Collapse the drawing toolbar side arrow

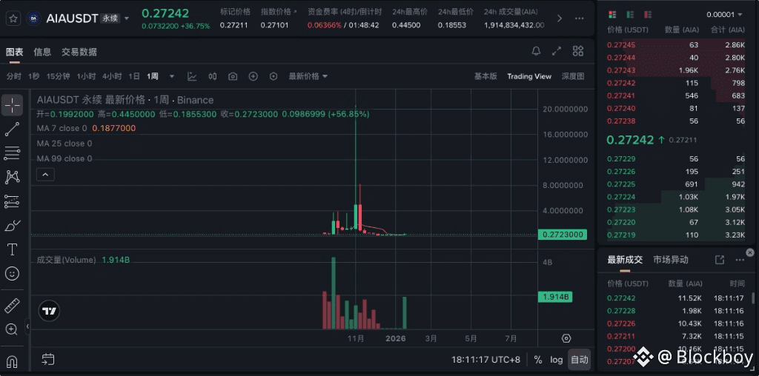point(27,326)
